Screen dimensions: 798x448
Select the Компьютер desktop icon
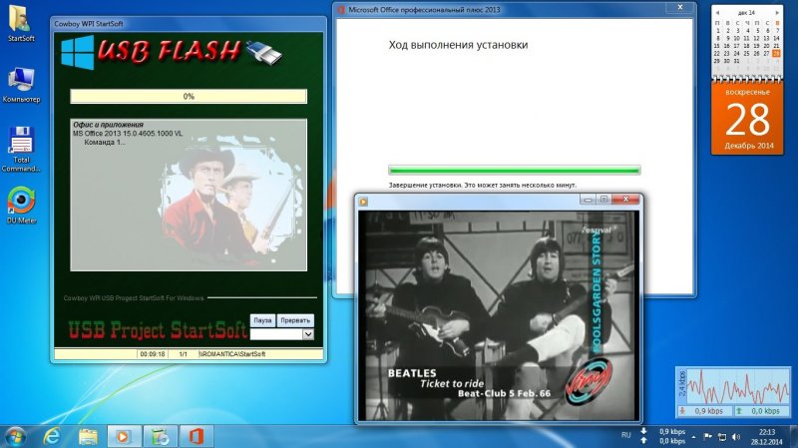click(x=21, y=85)
